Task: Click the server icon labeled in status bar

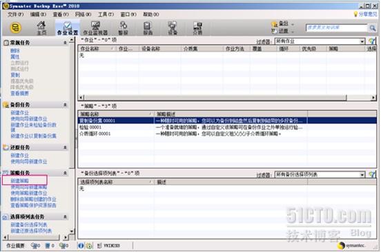Action: coord(99,245)
